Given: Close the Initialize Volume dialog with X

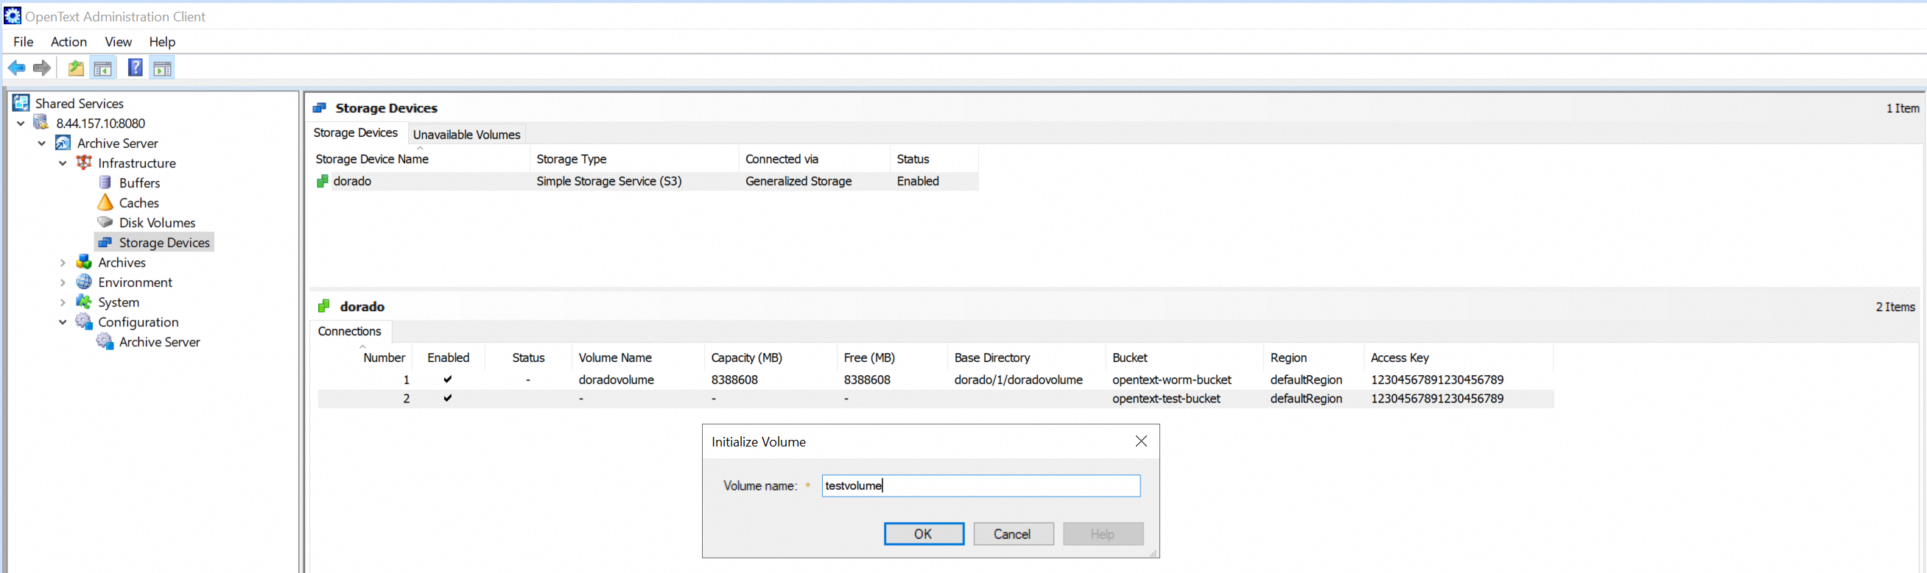Looking at the screenshot, I should tap(1141, 441).
